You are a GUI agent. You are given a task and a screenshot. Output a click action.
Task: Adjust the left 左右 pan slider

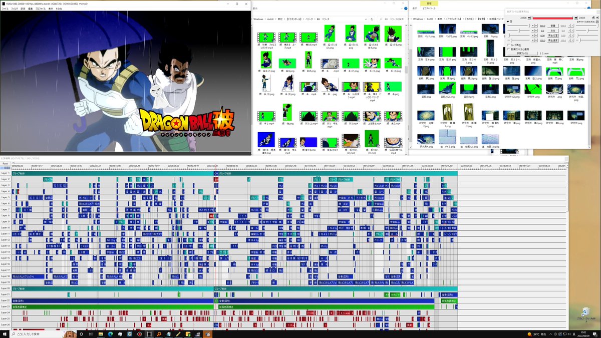click(x=519, y=31)
